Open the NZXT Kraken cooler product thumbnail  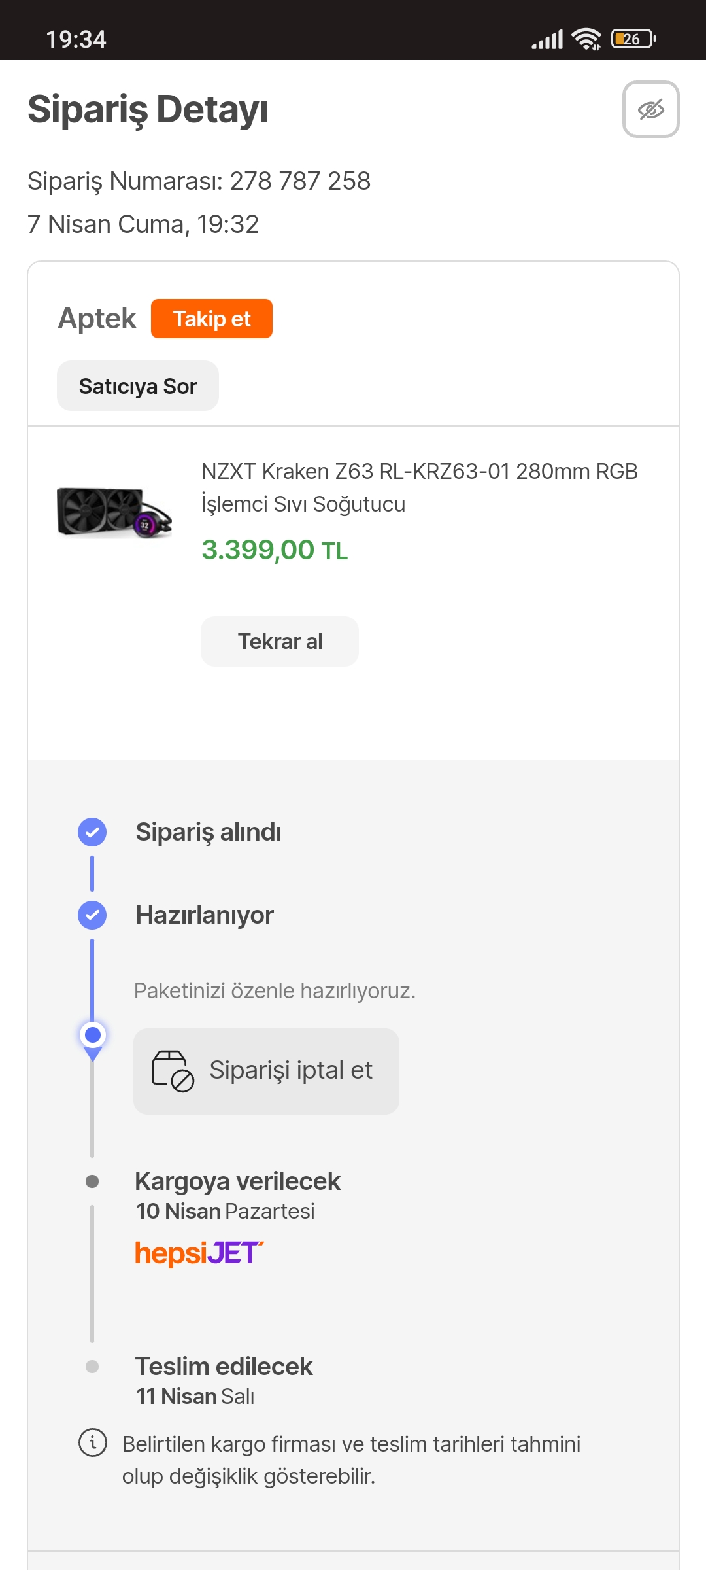click(114, 512)
